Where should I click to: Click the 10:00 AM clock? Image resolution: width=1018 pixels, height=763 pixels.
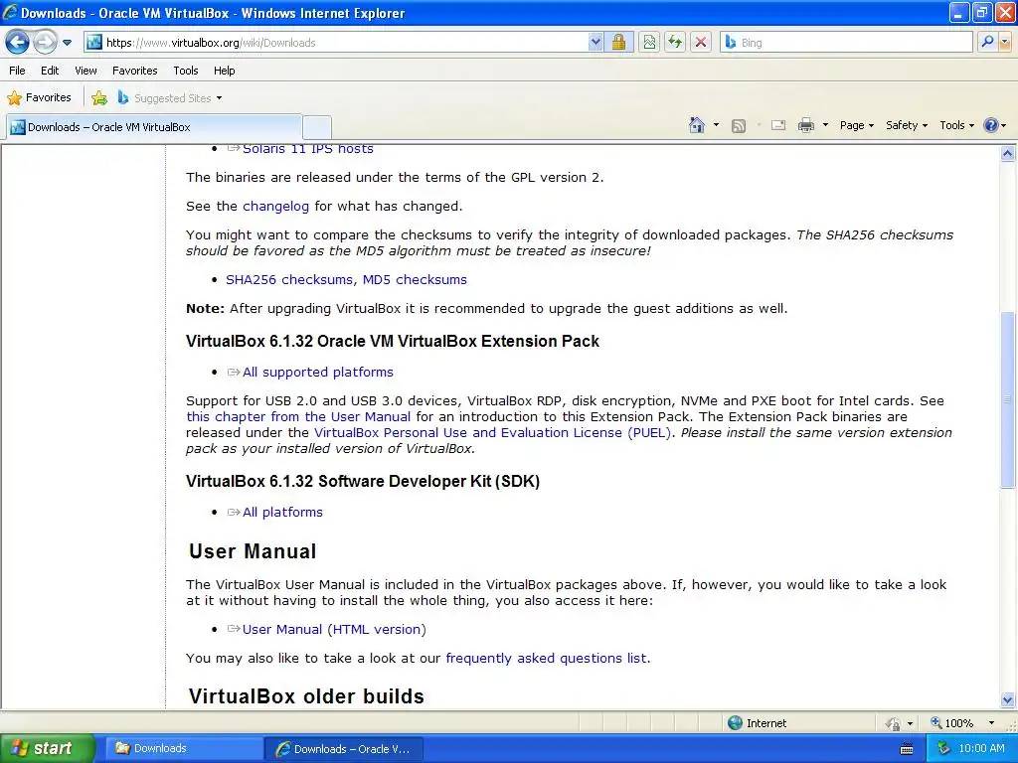point(981,748)
